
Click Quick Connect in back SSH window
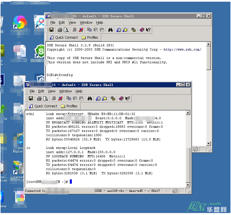(63, 37)
